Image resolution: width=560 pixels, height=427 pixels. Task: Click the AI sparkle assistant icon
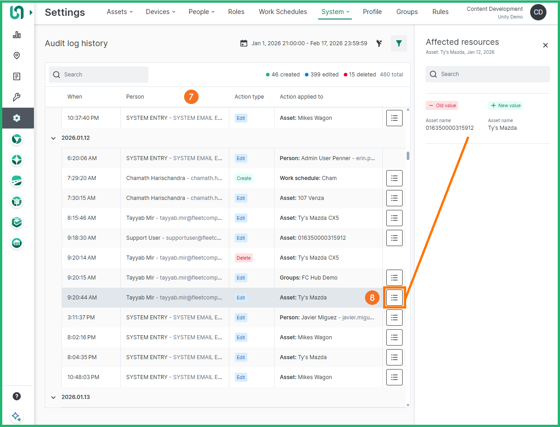click(x=17, y=417)
